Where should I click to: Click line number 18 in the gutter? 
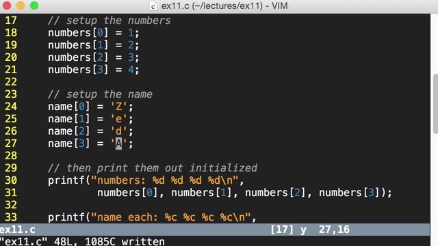click(x=11, y=33)
